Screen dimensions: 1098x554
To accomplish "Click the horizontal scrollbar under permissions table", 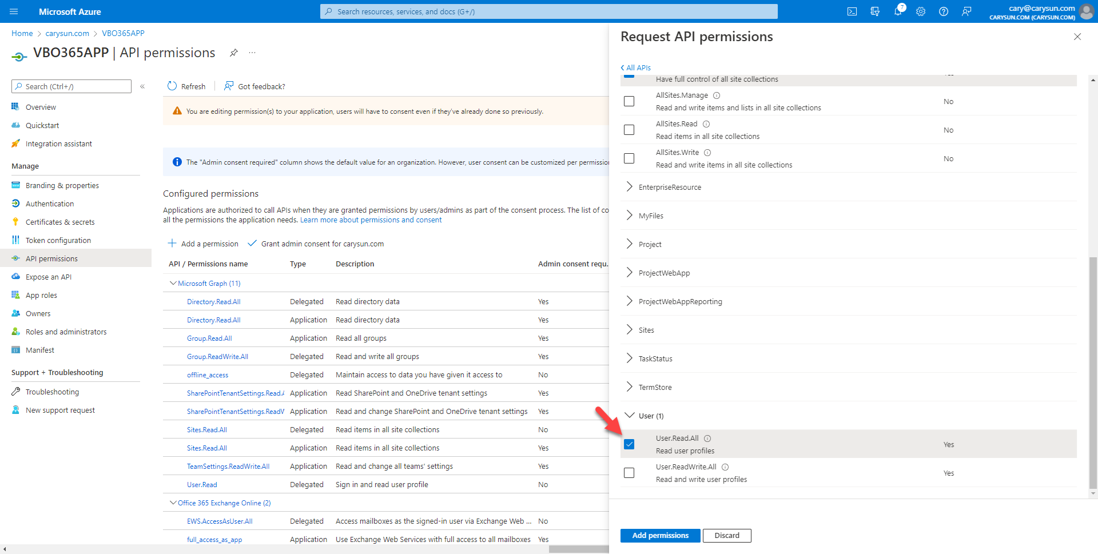I will pos(579,549).
